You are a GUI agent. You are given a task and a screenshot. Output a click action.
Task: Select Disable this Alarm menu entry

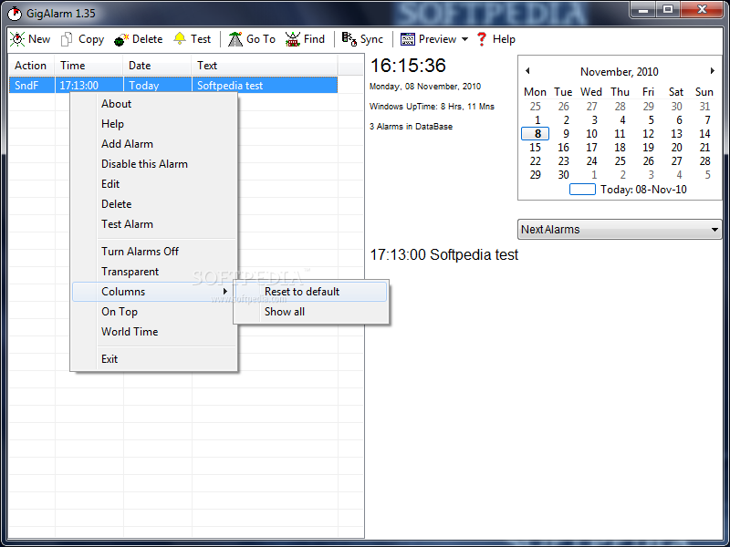[144, 164]
